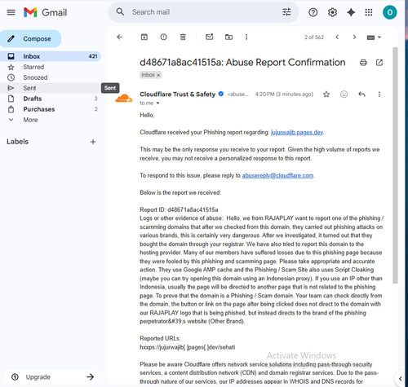Viewport: 408px width, 387px height.
Task: Open Support help icon
Action: [313, 12]
